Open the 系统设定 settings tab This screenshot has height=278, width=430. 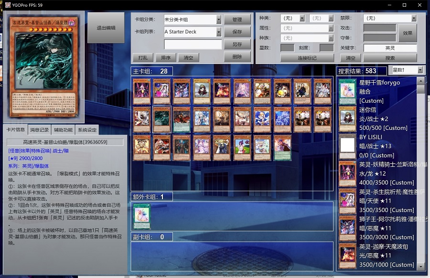pos(87,130)
